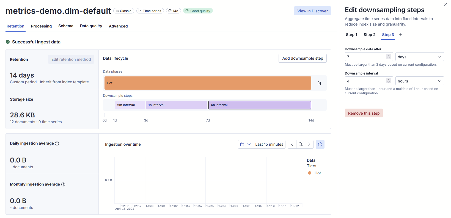The height and width of the screenshot is (218, 451).
Task: Delete the Hot data phase trash icon
Action: click(x=319, y=83)
